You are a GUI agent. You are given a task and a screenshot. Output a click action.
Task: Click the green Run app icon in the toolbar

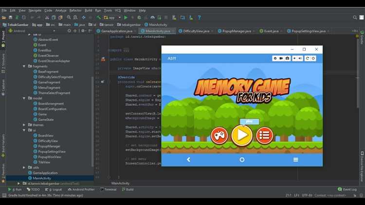[126, 18]
